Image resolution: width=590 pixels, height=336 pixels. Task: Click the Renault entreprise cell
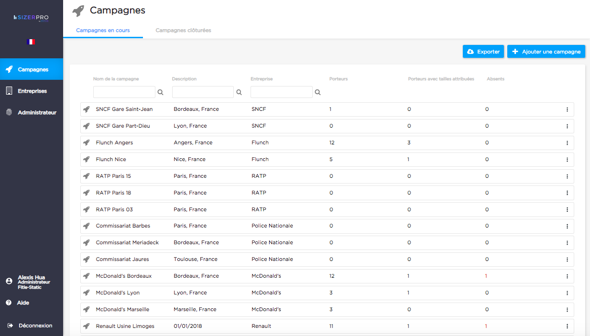click(x=262, y=326)
